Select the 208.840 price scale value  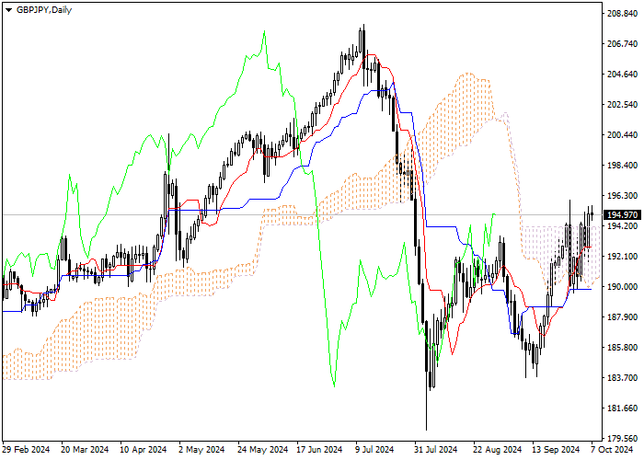tap(622, 14)
